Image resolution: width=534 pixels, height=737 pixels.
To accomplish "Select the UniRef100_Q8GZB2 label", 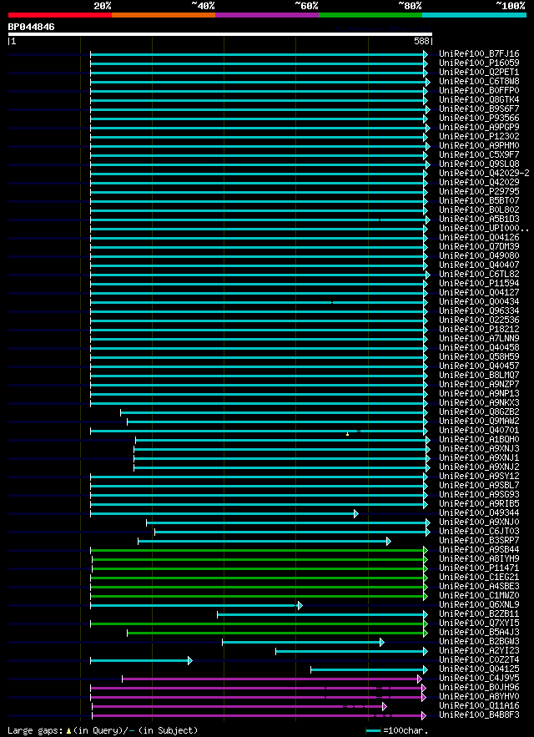I will [479, 412].
